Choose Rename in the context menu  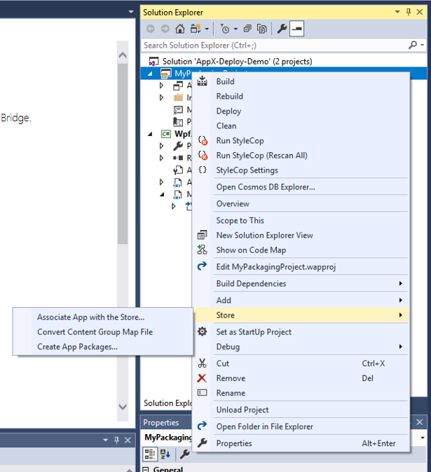tap(301, 393)
